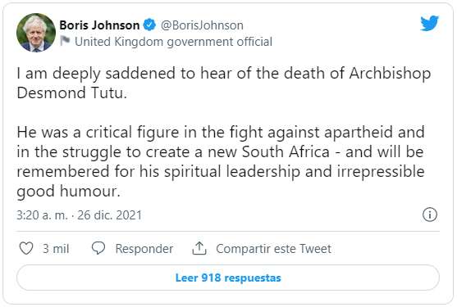Viewport: 457px width, 307px height.
Task: Click the Twitter bird logo
Action: pos(429,23)
